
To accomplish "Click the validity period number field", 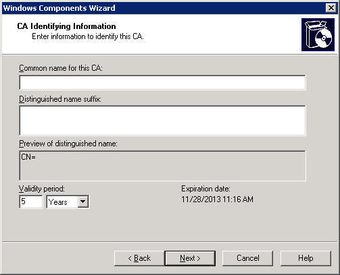I will (x=31, y=202).
